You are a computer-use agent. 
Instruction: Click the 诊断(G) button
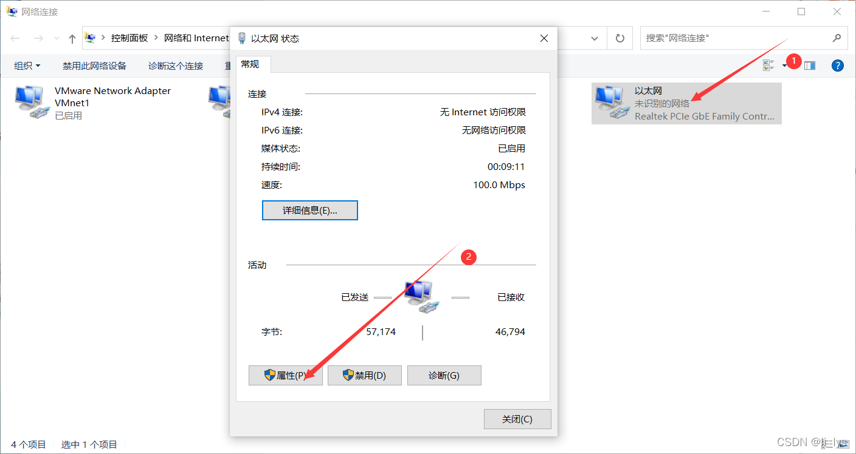click(444, 376)
